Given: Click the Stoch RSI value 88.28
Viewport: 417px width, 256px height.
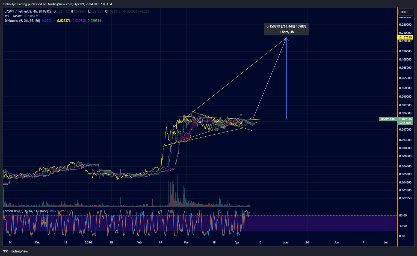Looking at the screenshot, I should (x=54, y=211).
